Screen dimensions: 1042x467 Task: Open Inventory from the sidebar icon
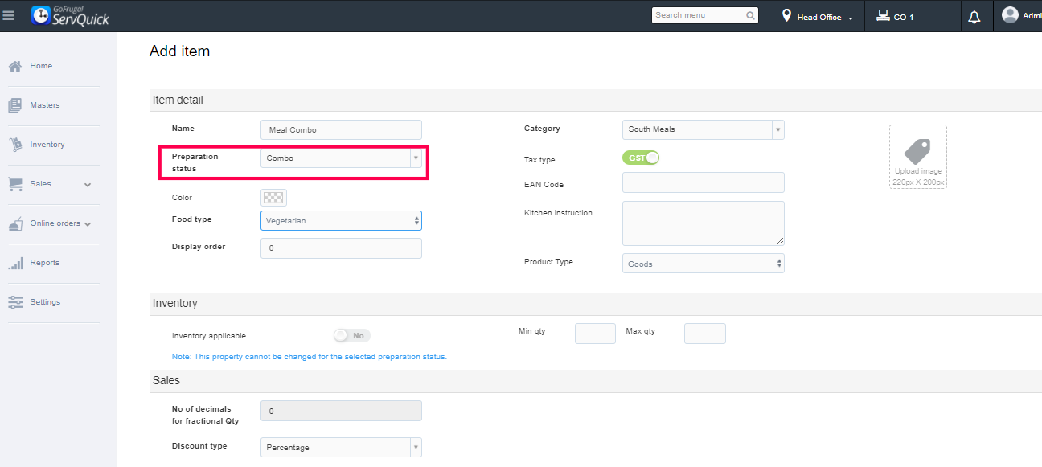(x=15, y=145)
